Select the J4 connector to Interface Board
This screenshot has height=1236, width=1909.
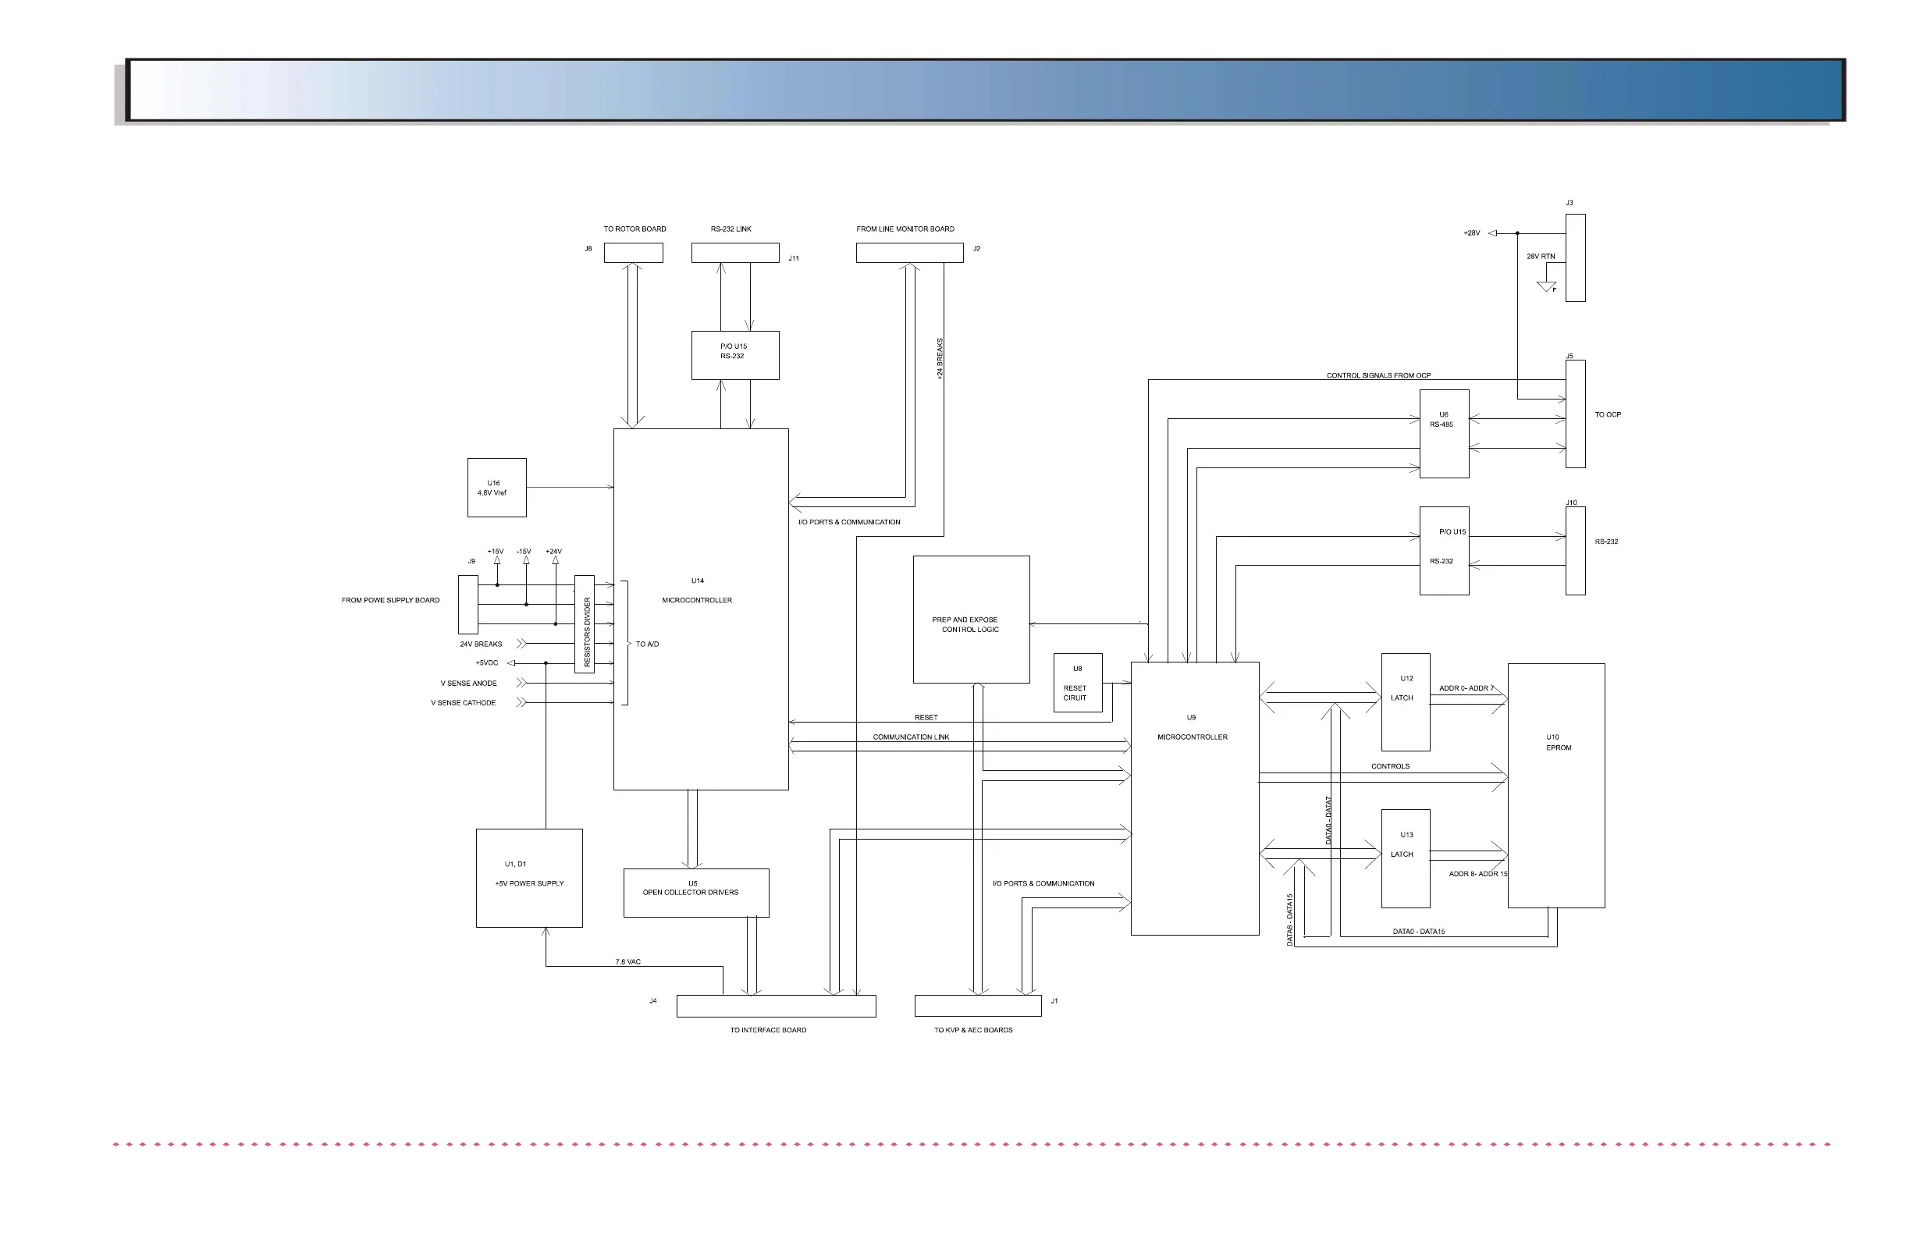coord(776,1006)
